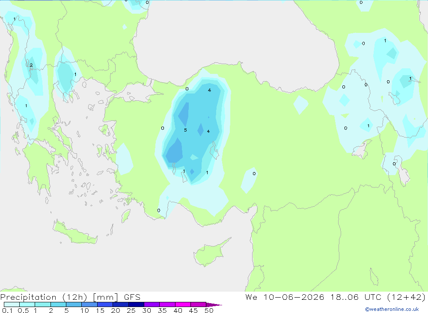
Task: Click the "40" legend scale label
Action: tap(178, 310)
